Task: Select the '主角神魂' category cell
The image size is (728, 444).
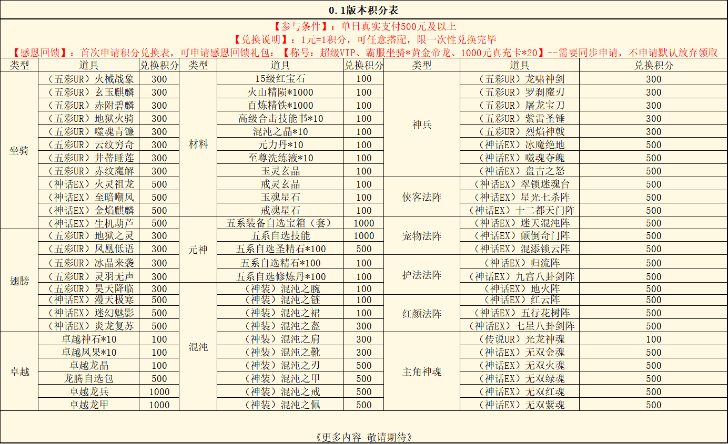Action: pyautogui.click(x=422, y=372)
